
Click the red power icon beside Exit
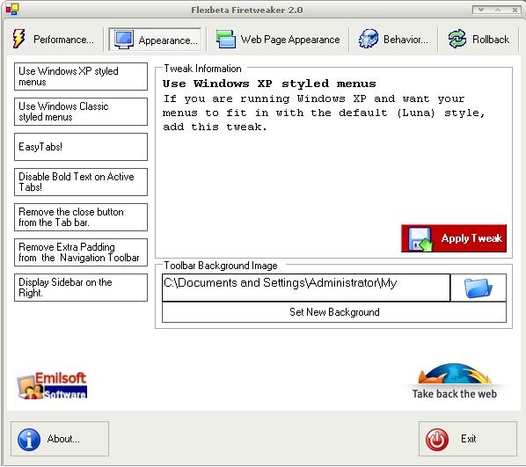(x=437, y=439)
